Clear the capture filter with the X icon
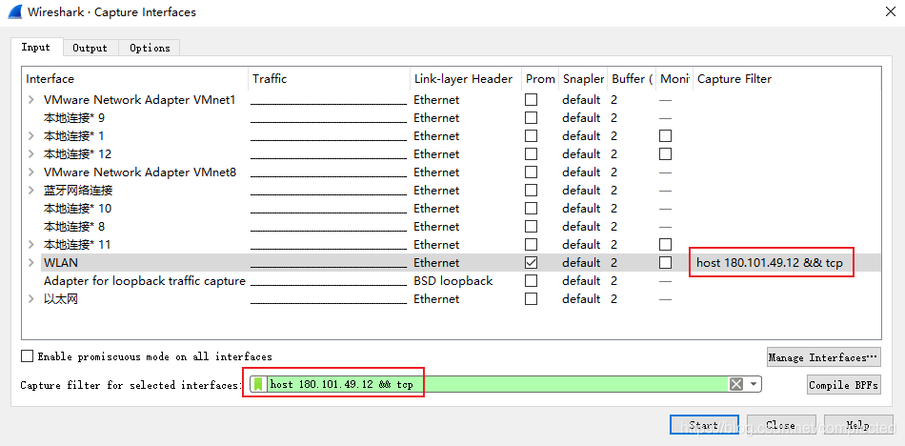Viewport: 905px width, 446px height. coord(735,384)
